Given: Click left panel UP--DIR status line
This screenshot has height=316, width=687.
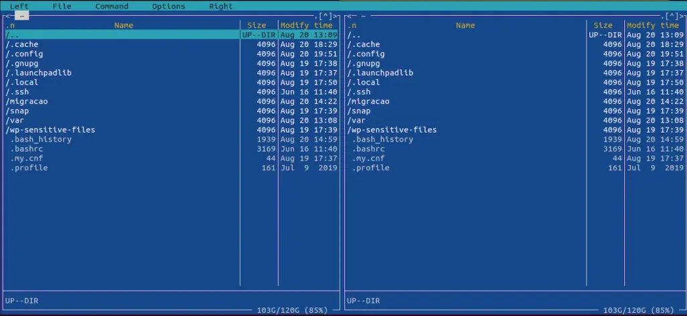Looking at the screenshot, I should pyautogui.click(x=21, y=301).
